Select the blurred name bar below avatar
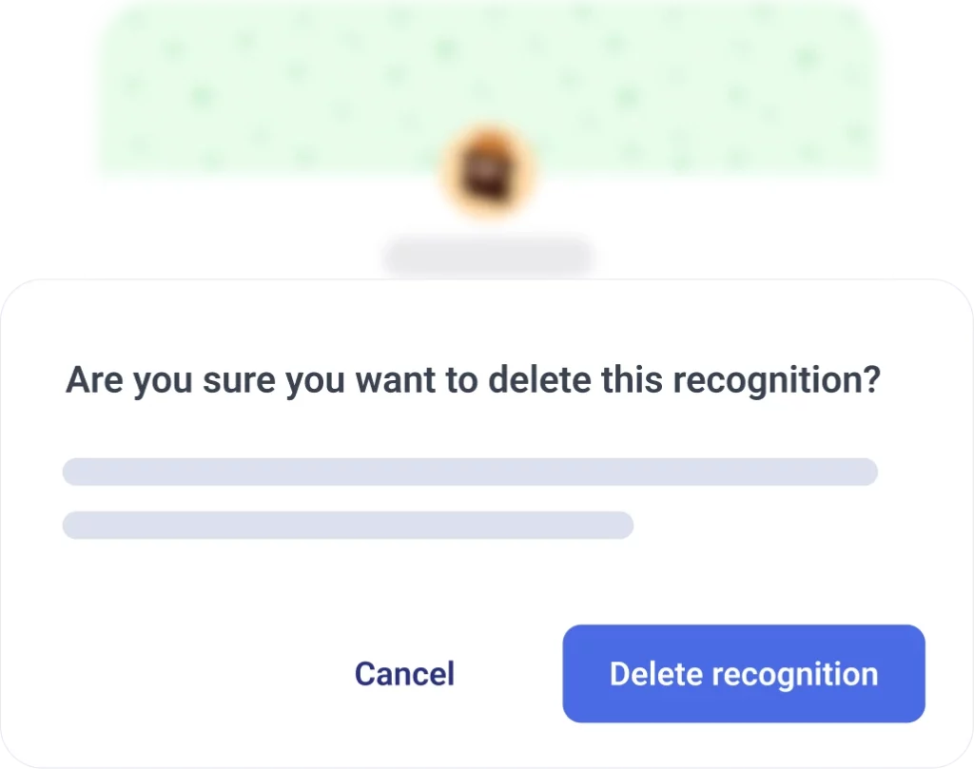974x769 pixels. 488,256
